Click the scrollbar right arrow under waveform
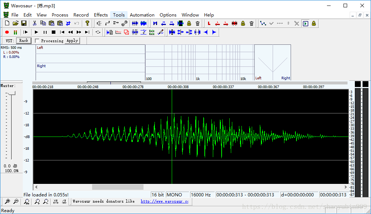The height and width of the screenshot is (214, 371). coord(345,187)
